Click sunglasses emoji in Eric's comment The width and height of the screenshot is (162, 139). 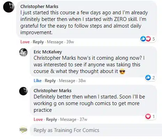click(122, 72)
